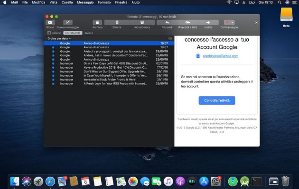This screenshot has width=299, height=189.
Task: Open Music in the Dock
Action: [x=168, y=181]
